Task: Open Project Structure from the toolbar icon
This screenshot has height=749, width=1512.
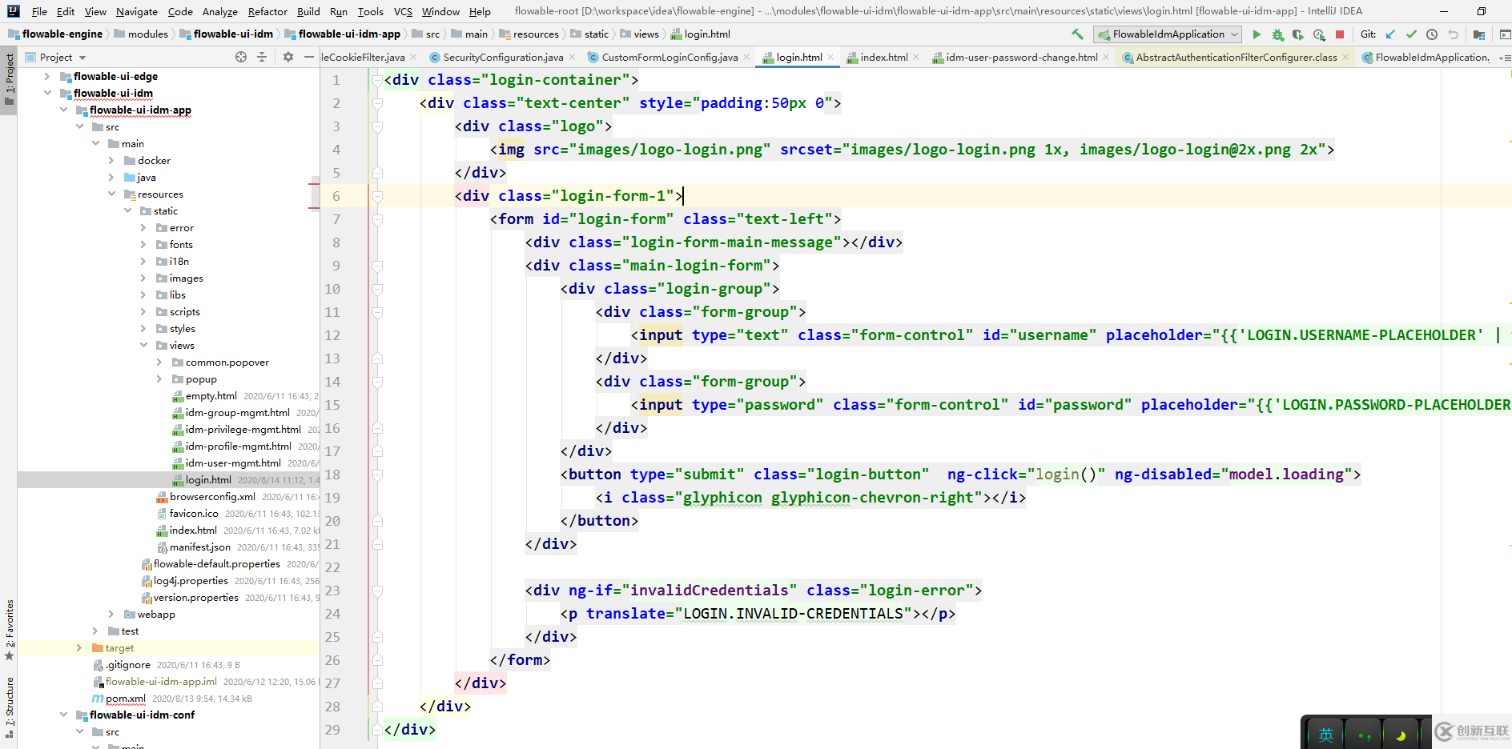Action: [x=1479, y=34]
